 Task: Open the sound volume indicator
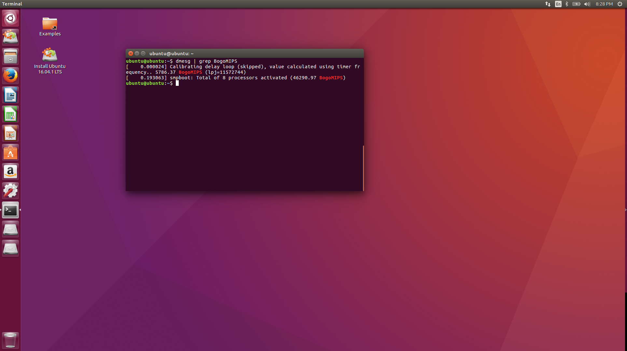(x=587, y=4)
